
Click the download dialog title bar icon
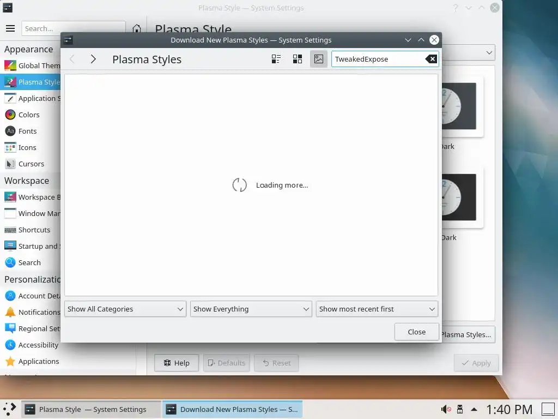(68, 40)
